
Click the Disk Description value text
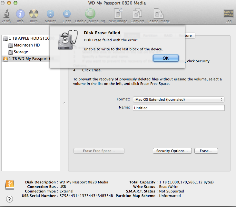(84, 182)
